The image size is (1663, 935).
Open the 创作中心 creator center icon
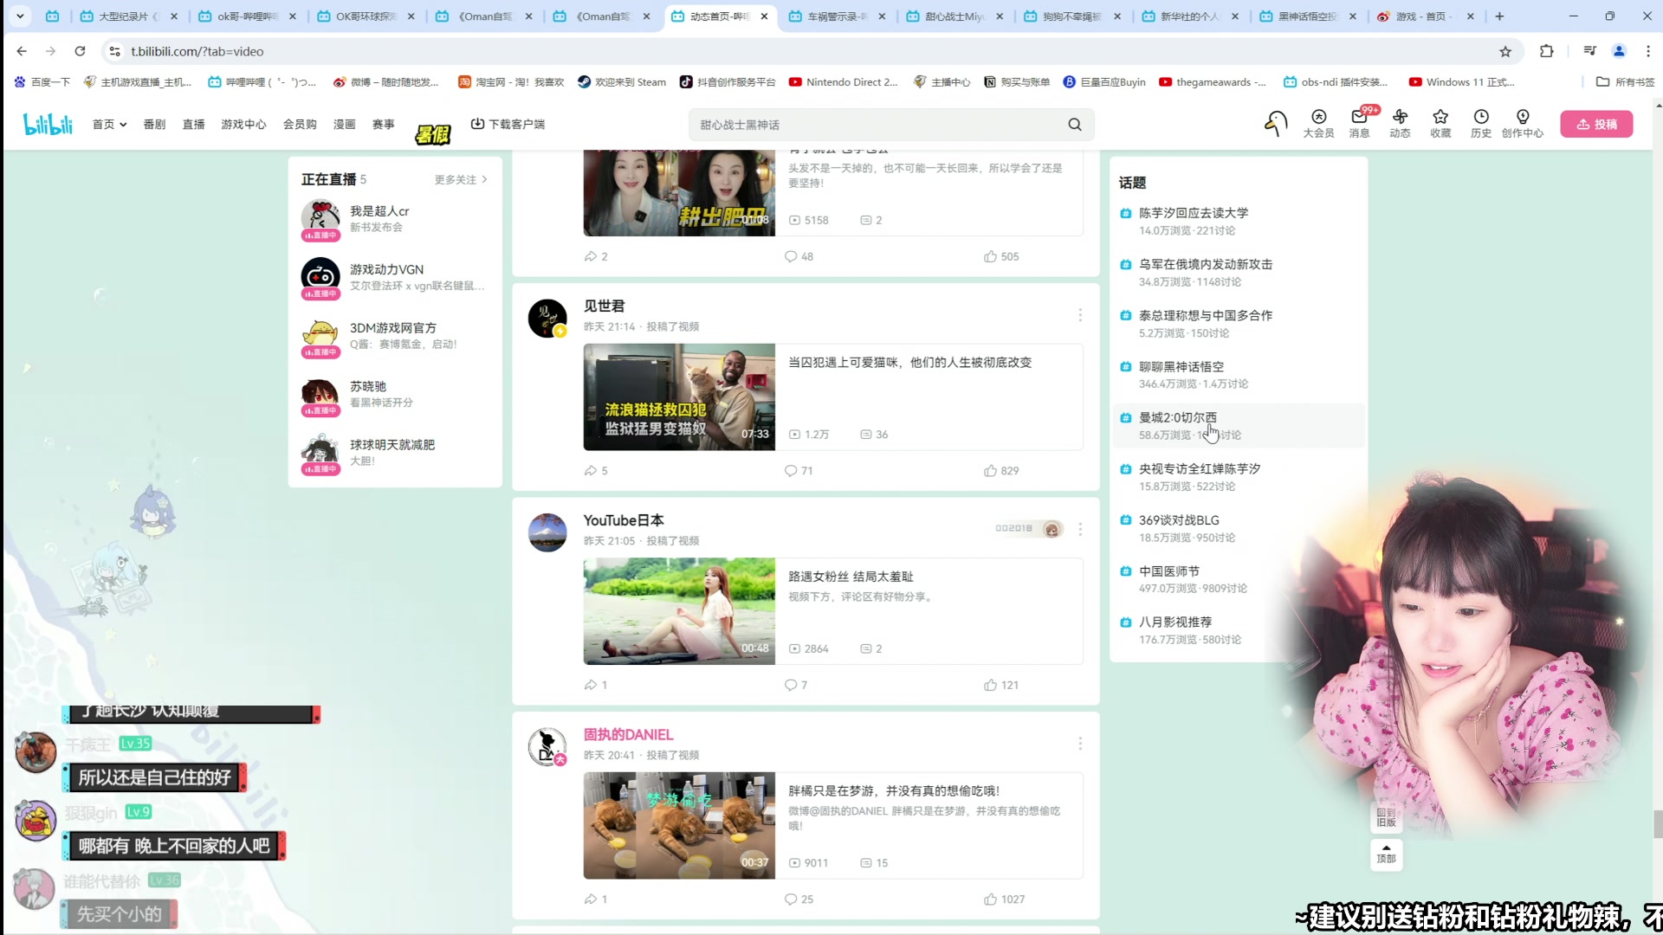click(1523, 124)
